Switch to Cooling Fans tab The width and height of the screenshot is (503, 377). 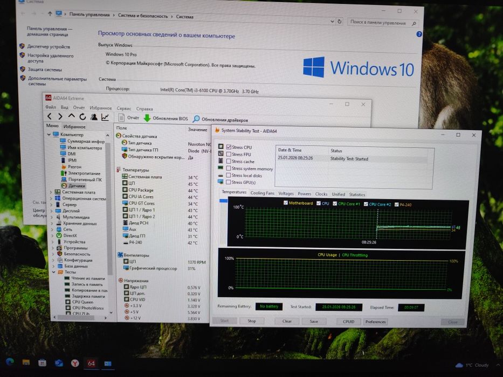tap(262, 193)
